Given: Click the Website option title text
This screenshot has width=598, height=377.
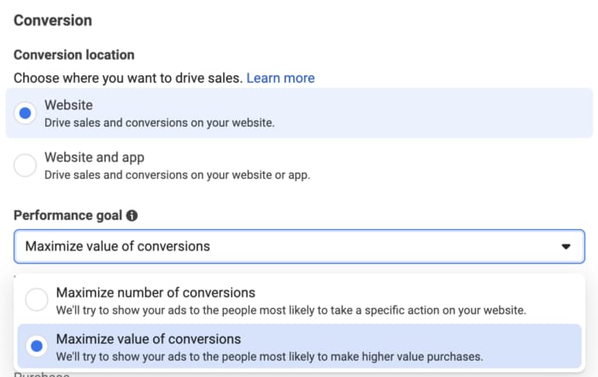Looking at the screenshot, I should (x=68, y=105).
